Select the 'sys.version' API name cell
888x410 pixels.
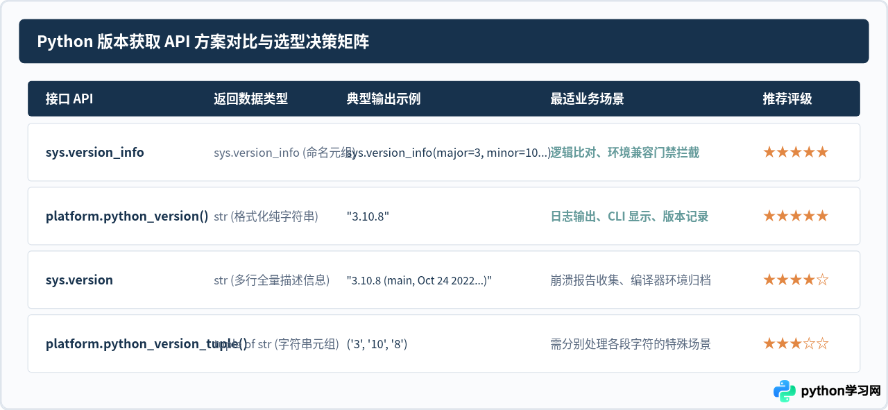point(79,280)
